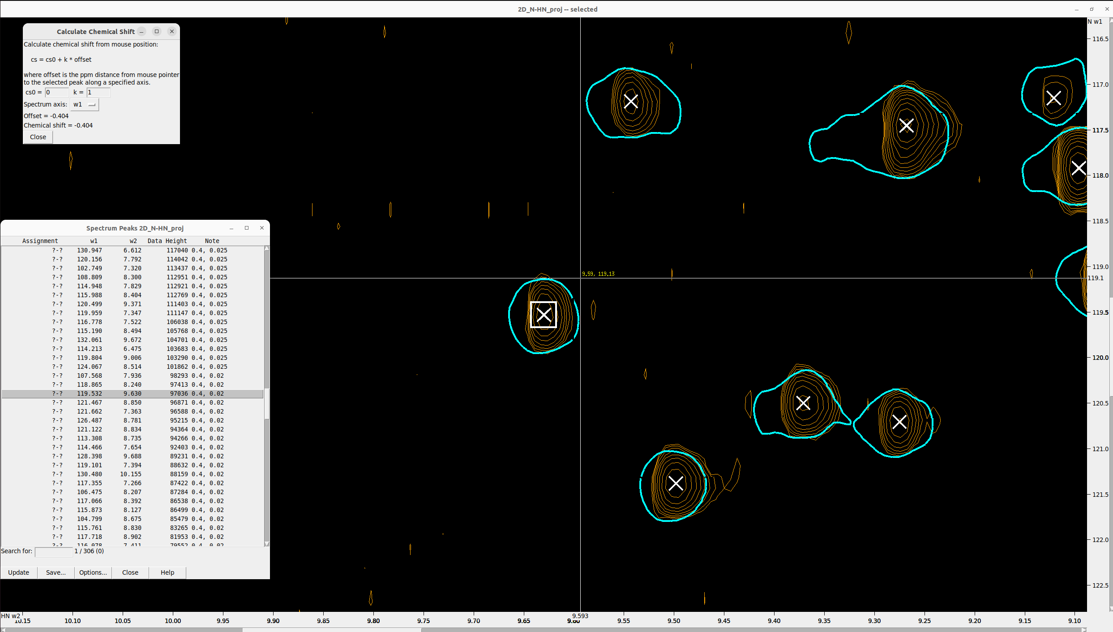The width and height of the screenshot is (1113, 632).
Task: Open the Spectrum axis w1 dropdown
Action: coord(84,104)
